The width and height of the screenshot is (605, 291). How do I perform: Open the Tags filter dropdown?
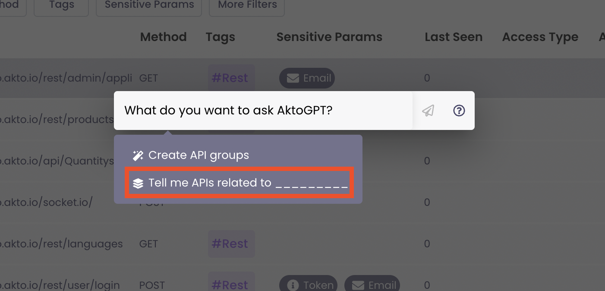61,6
